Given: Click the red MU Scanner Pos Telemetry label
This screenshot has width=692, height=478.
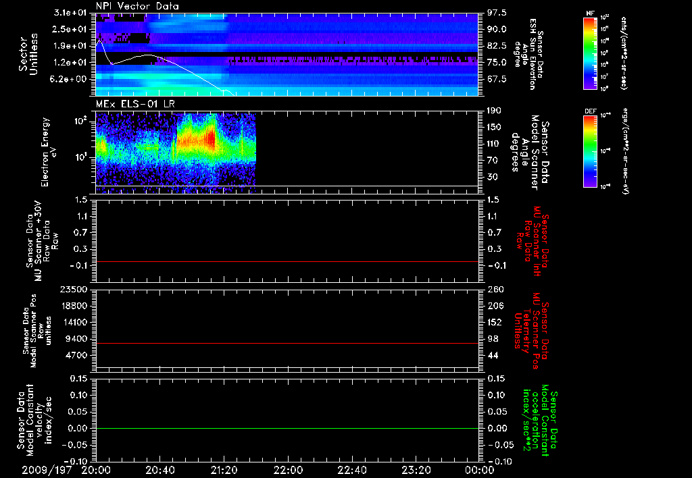Looking at the screenshot, I should [531, 331].
